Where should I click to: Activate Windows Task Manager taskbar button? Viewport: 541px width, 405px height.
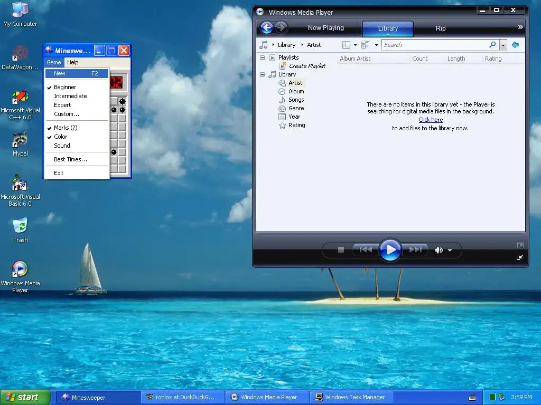click(x=352, y=398)
